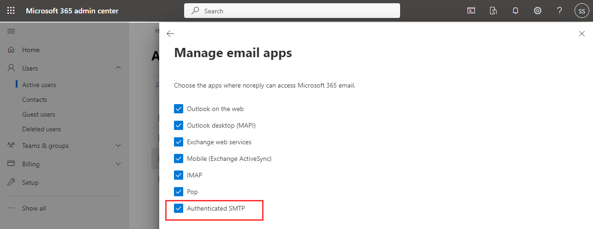The width and height of the screenshot is (593, 229).
Task: Open Setup in navigation
Action: click(30, 182)
